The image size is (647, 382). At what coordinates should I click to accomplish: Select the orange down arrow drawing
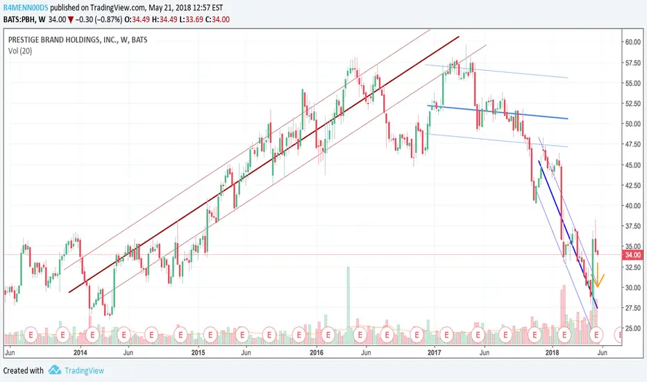598,276
